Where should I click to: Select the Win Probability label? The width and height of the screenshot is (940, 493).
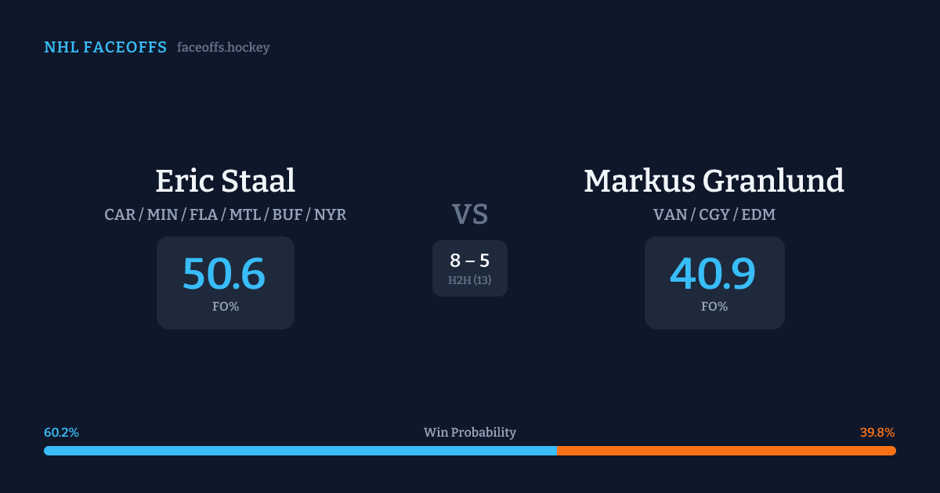pyautogui.click(x=470, y=433)
